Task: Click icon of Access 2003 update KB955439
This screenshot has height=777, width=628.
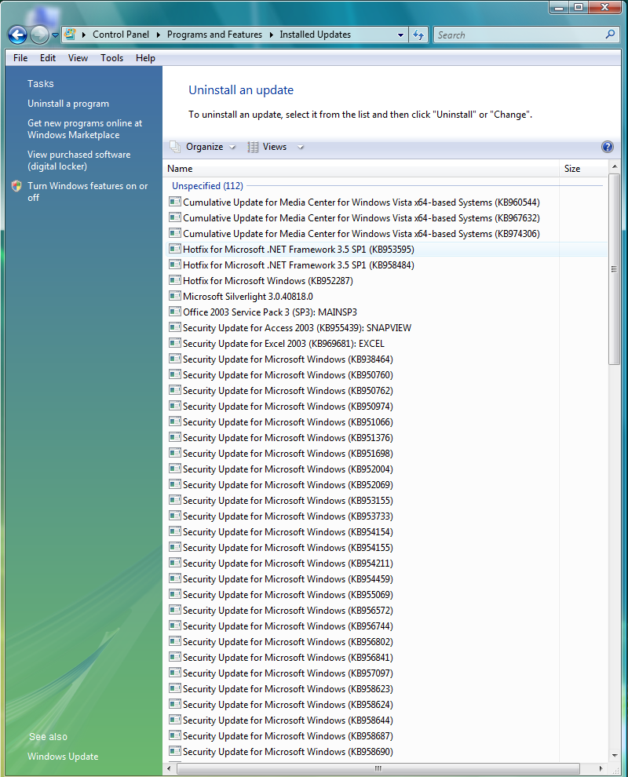Action: pos(174,327)
